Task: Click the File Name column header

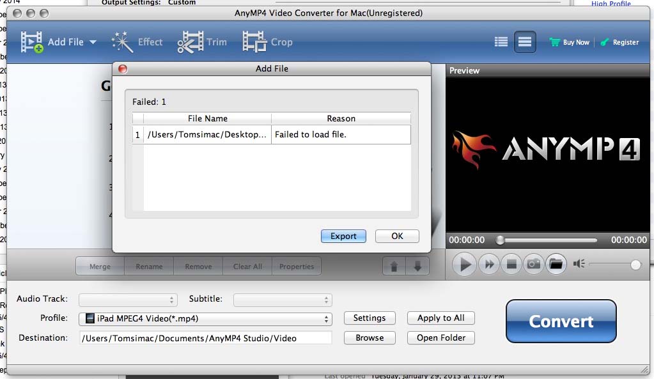Action: click(x=207, y=118)
